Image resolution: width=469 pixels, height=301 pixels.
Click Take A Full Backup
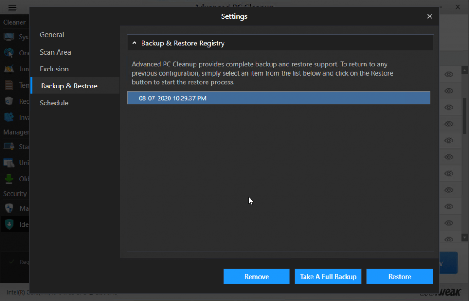click(x=328, y=276)
